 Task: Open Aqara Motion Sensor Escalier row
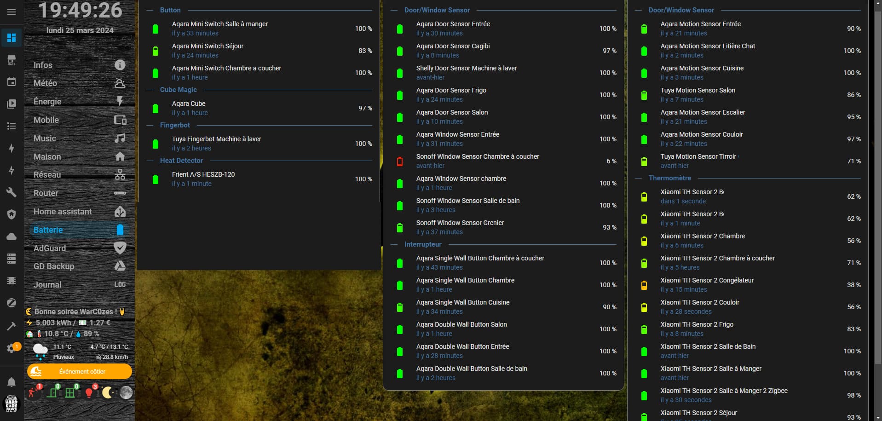[x=748, y=117]
